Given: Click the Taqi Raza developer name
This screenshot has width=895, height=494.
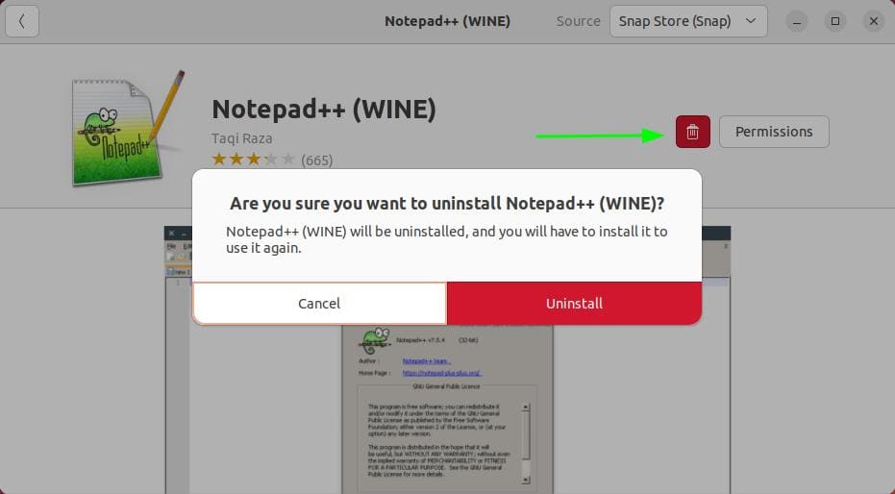Looking at the screenshot, I should click(x=242, y=138).
